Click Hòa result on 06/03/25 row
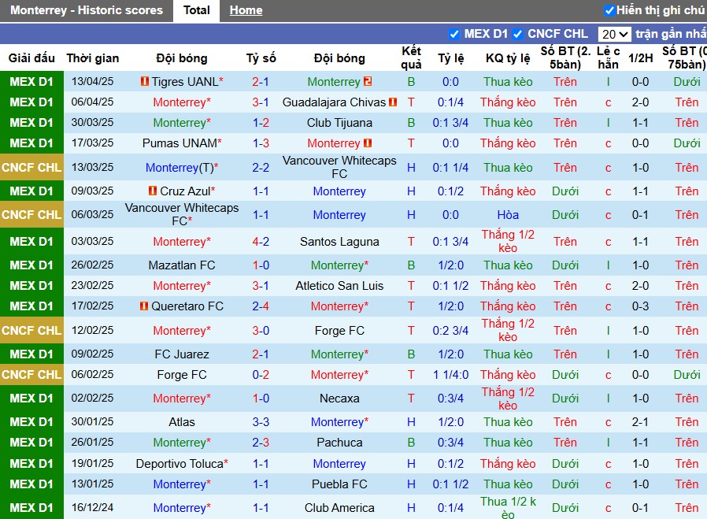Image resolution: width=707 pixels, height=519 pixels. [508, 215]
